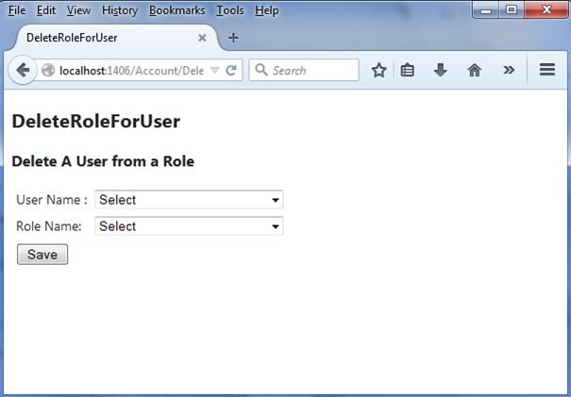571x397 pixels.
Task: Open the File menu
Action: pyautogui.click(x=17, y=10)
